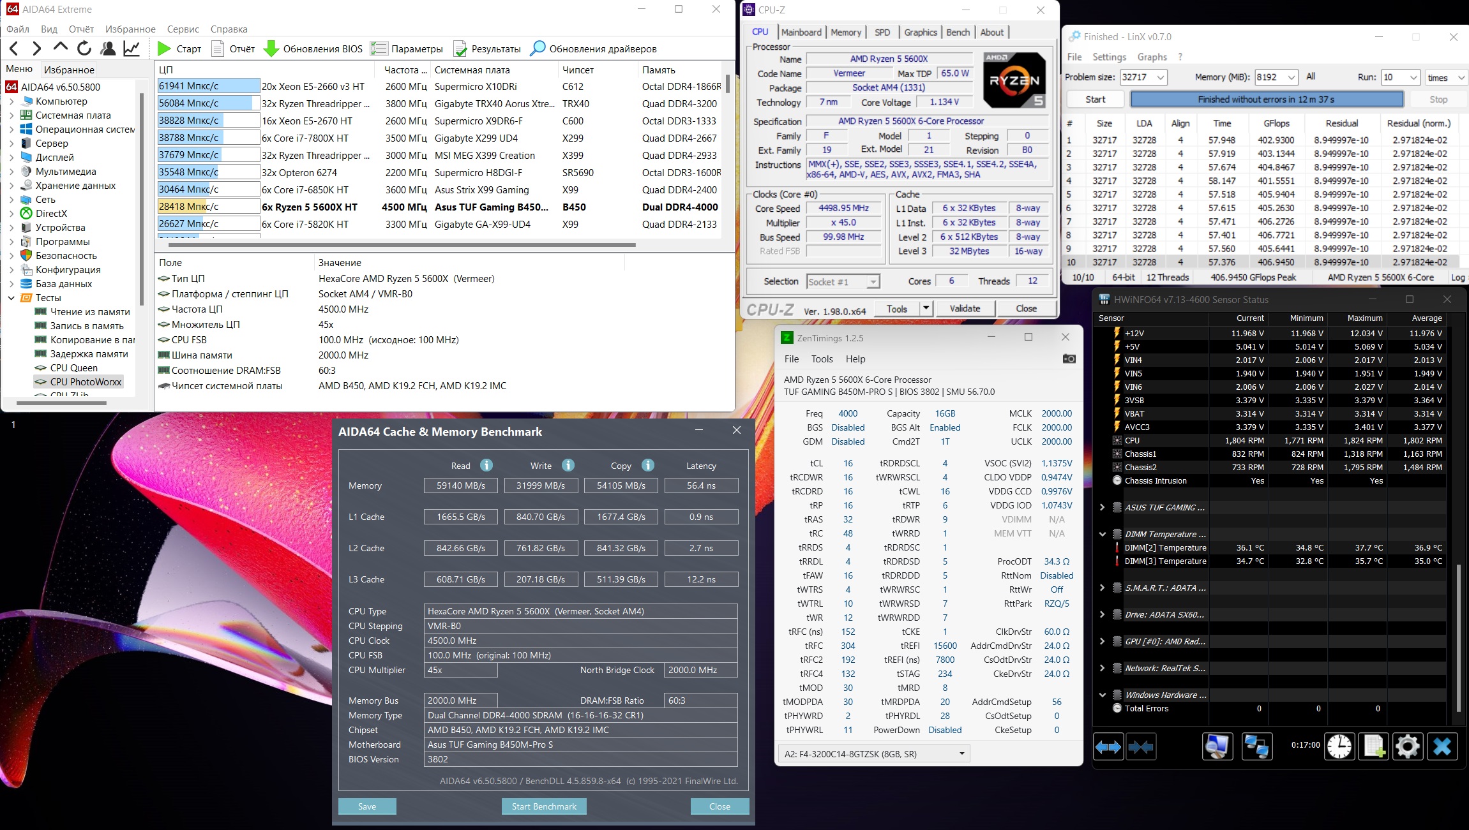Click HWiNFO logging sheet-plus icon
The width and height of the screenshot is (1469, 830).
point(1373,746)
